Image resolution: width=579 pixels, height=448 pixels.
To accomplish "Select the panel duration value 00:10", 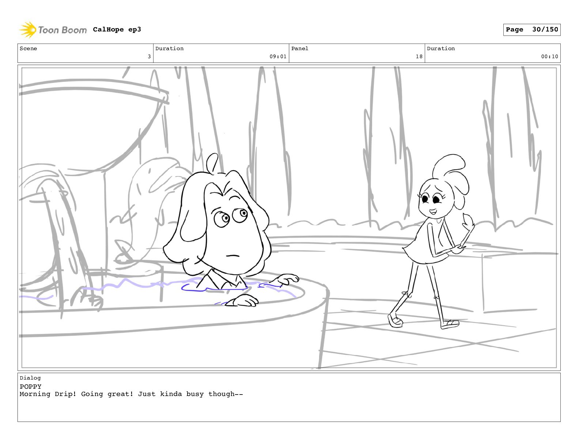I will [x=550, y=56].
